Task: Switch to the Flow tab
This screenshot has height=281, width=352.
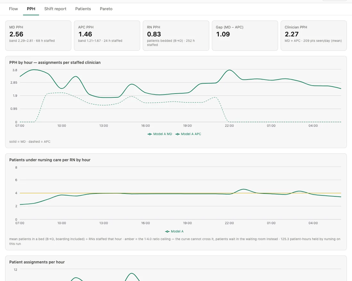Action: pos(13,9)
